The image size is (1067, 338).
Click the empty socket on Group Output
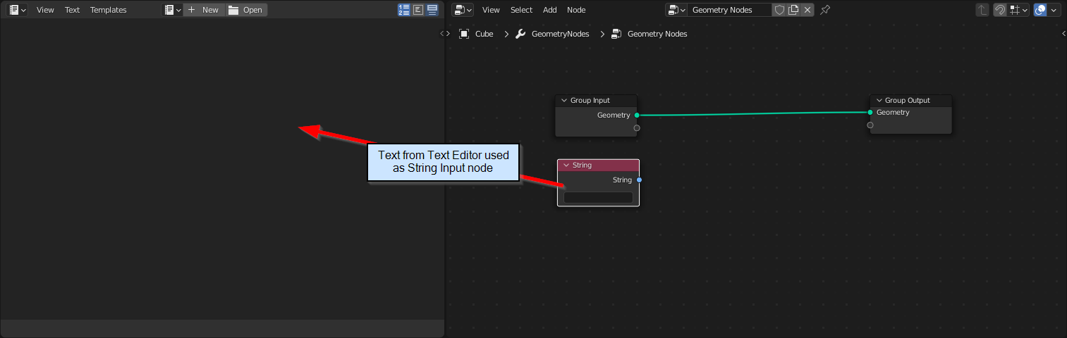[870, 125]
